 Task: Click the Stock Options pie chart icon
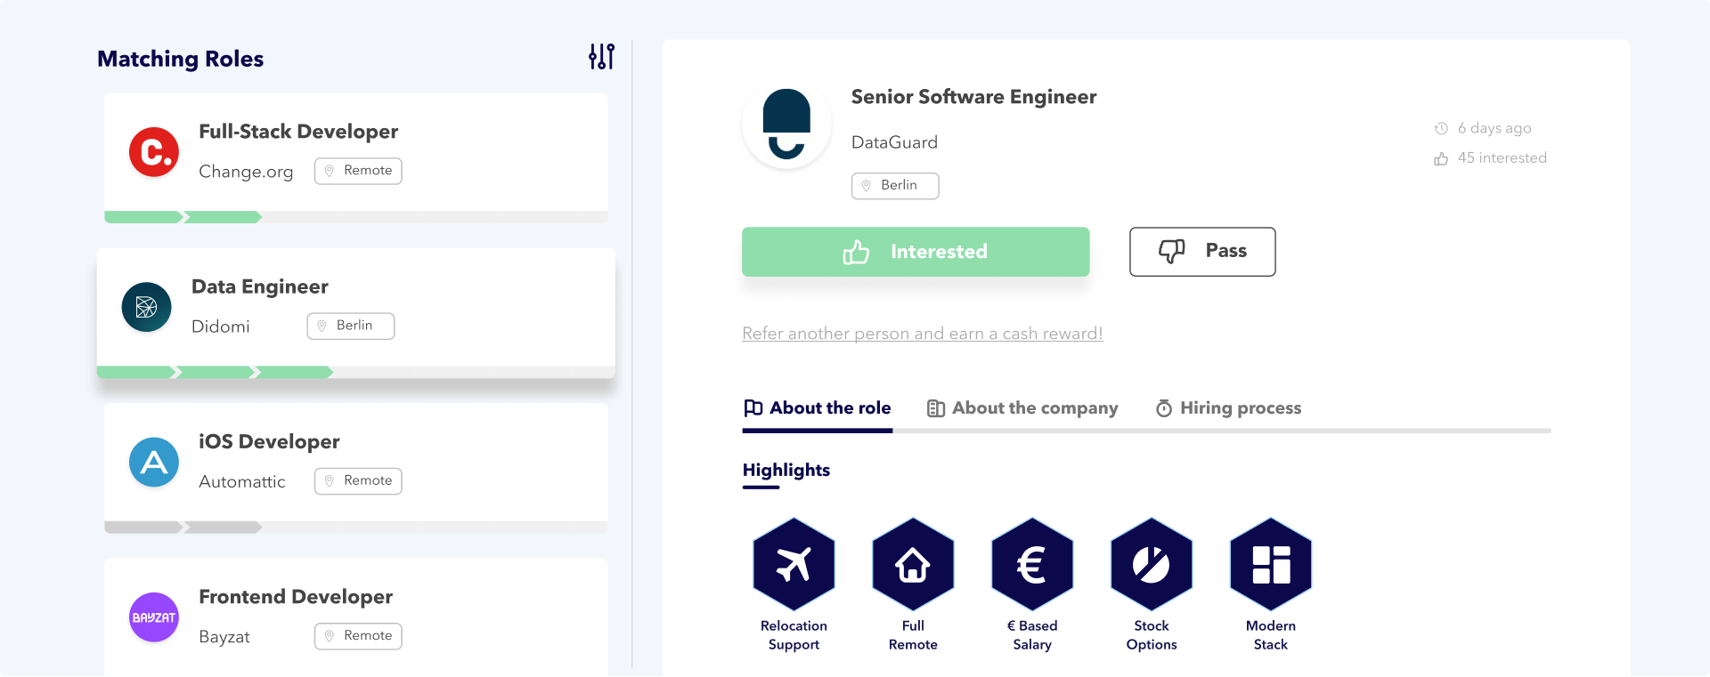(1152, 564)
